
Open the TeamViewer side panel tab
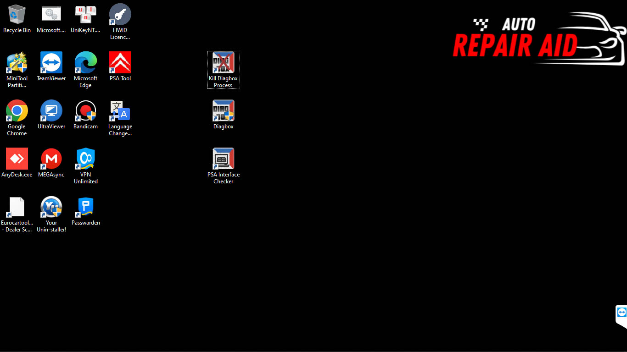pyautogui.click(x=621, y=316)
